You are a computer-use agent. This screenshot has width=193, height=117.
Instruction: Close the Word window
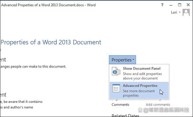point(188,5)
